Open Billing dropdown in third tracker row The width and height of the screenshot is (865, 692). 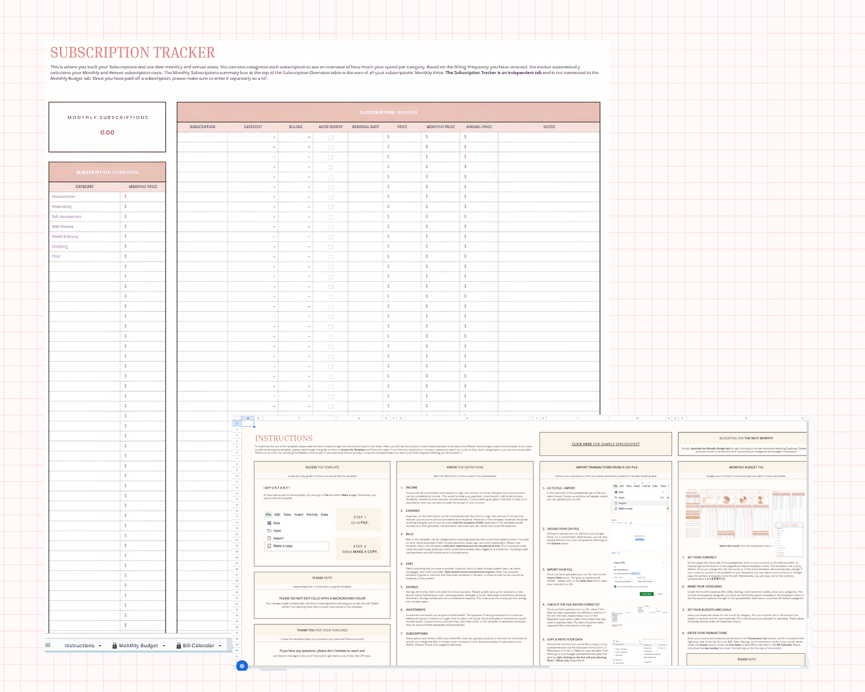(309, 157)
